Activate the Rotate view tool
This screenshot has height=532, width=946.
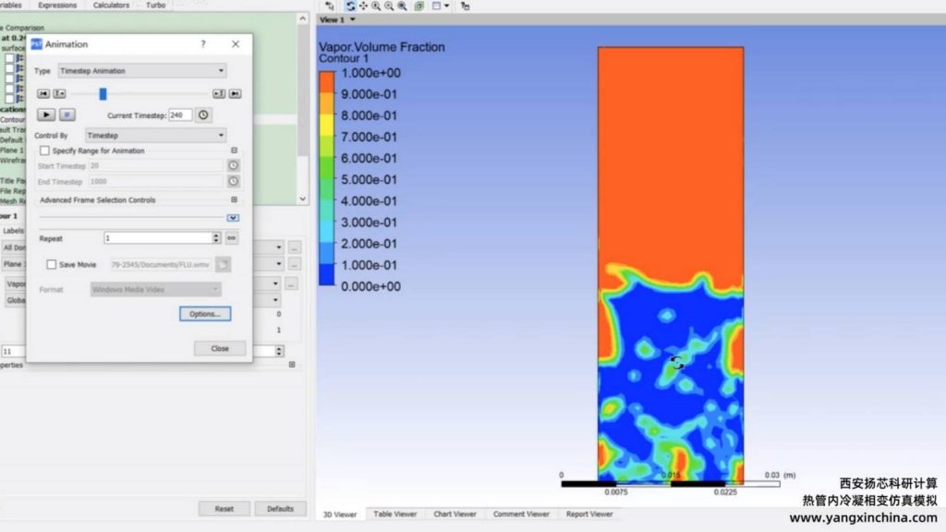coord(350,6)
